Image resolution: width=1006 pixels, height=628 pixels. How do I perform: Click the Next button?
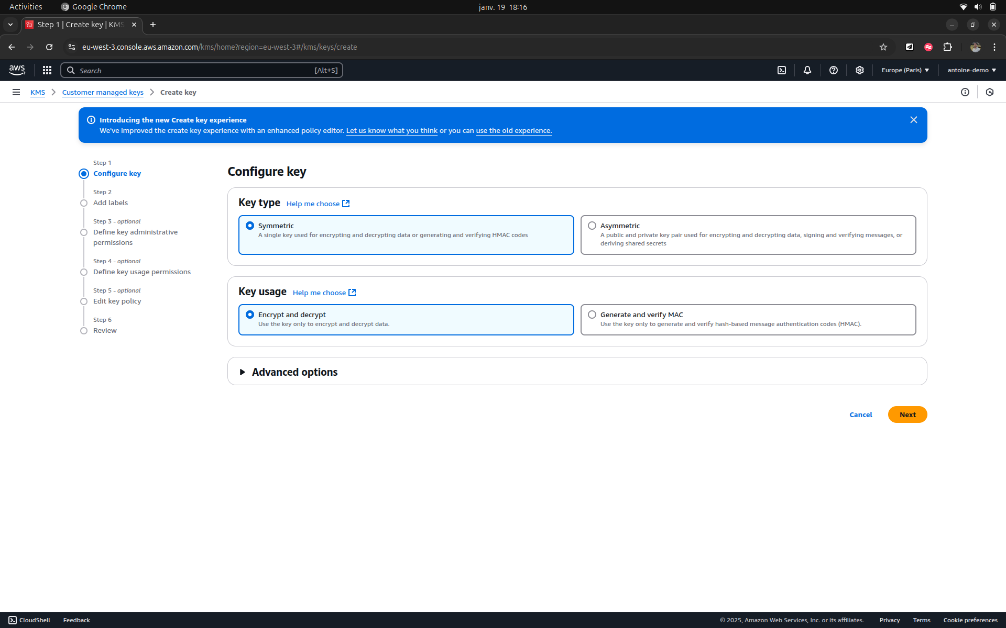tap(907, 414)
